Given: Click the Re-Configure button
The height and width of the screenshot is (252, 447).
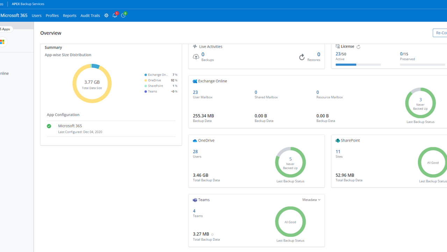Looking at the screenshot, I should point(440,33).
